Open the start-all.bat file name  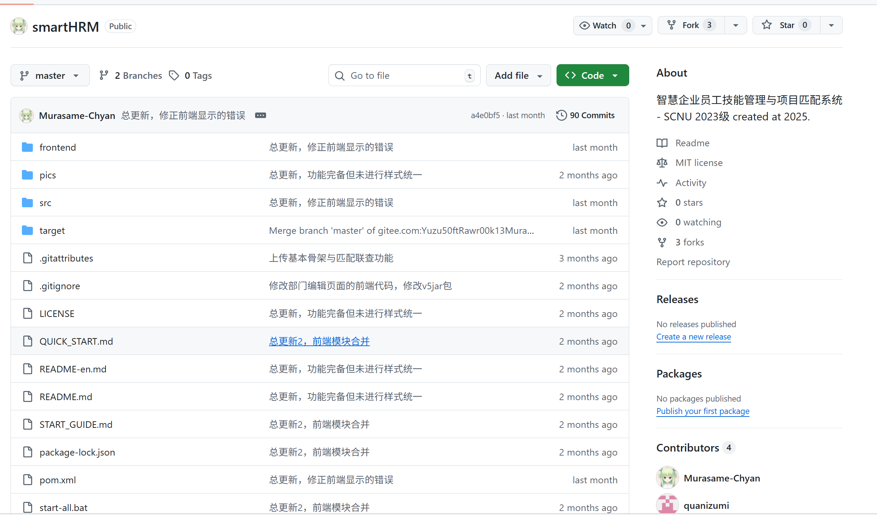pos(64,507)
